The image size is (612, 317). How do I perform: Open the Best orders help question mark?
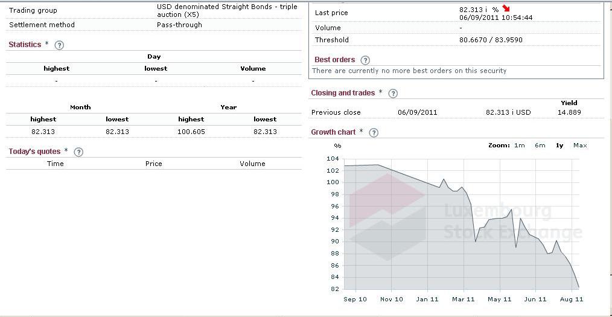pyautogui.click(x=365, y=60)
